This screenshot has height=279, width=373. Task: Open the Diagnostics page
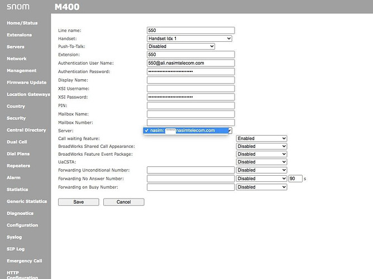[x=20, y=213]
